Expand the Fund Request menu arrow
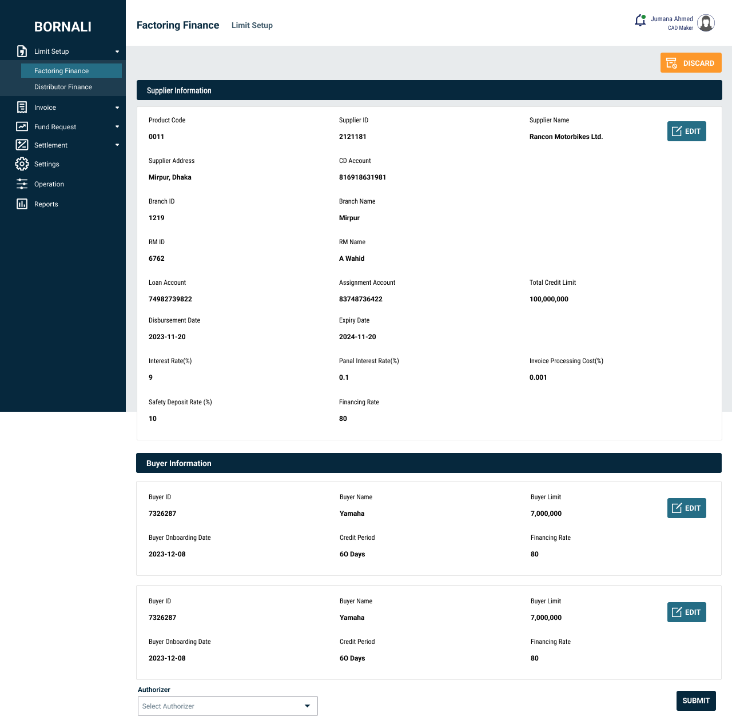 pyautogui.click(x=117, y=127)
